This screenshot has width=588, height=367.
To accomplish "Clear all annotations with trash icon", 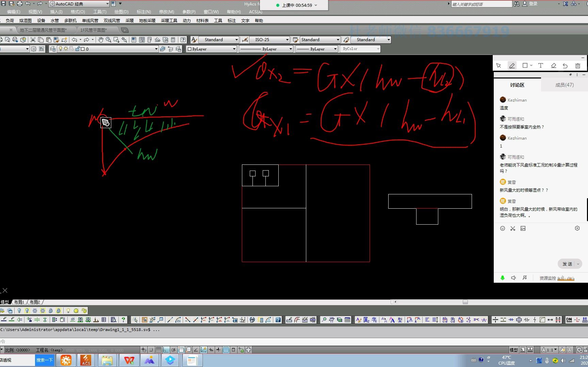I will click(x=577, y=66).
